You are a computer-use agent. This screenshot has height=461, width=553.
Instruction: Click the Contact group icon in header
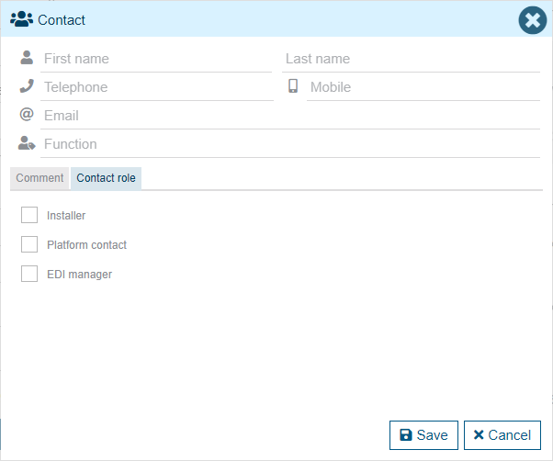pyautogui.click(x=22, y=19)
